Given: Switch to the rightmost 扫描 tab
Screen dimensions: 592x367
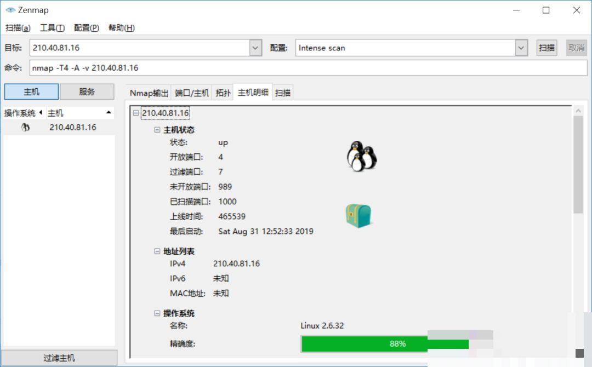Looking at the screenshot, I should click(x=283, y=93).
